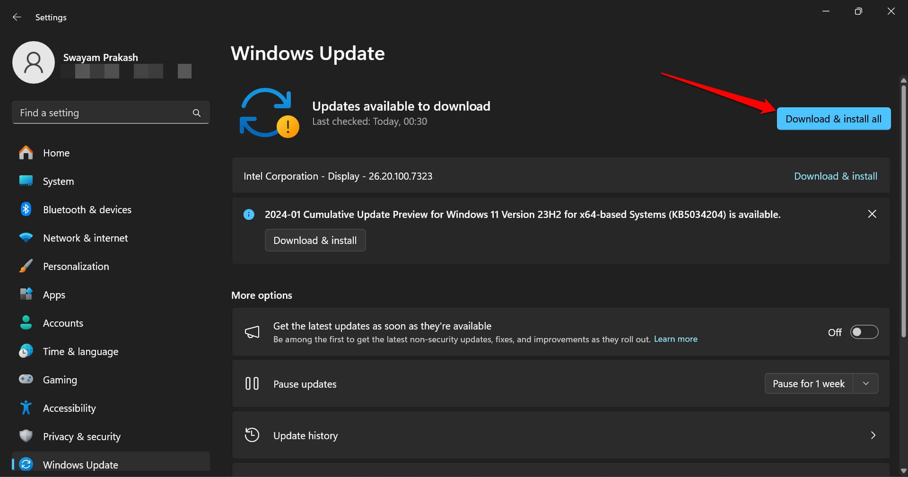
Task: Open the Learn more link
Action: (x=675, y=339)
